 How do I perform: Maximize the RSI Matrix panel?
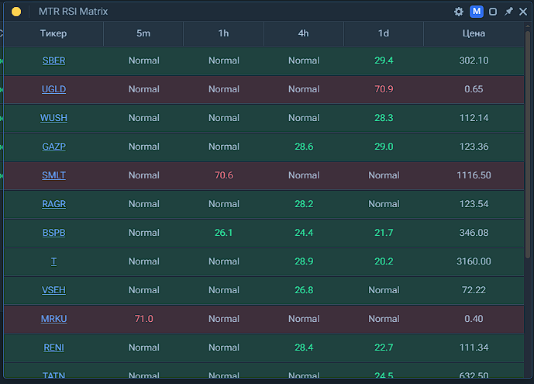point(493,12)
